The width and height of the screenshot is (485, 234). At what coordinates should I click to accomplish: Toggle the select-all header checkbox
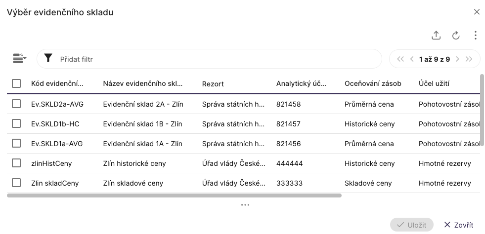click(x=16, y=83)
